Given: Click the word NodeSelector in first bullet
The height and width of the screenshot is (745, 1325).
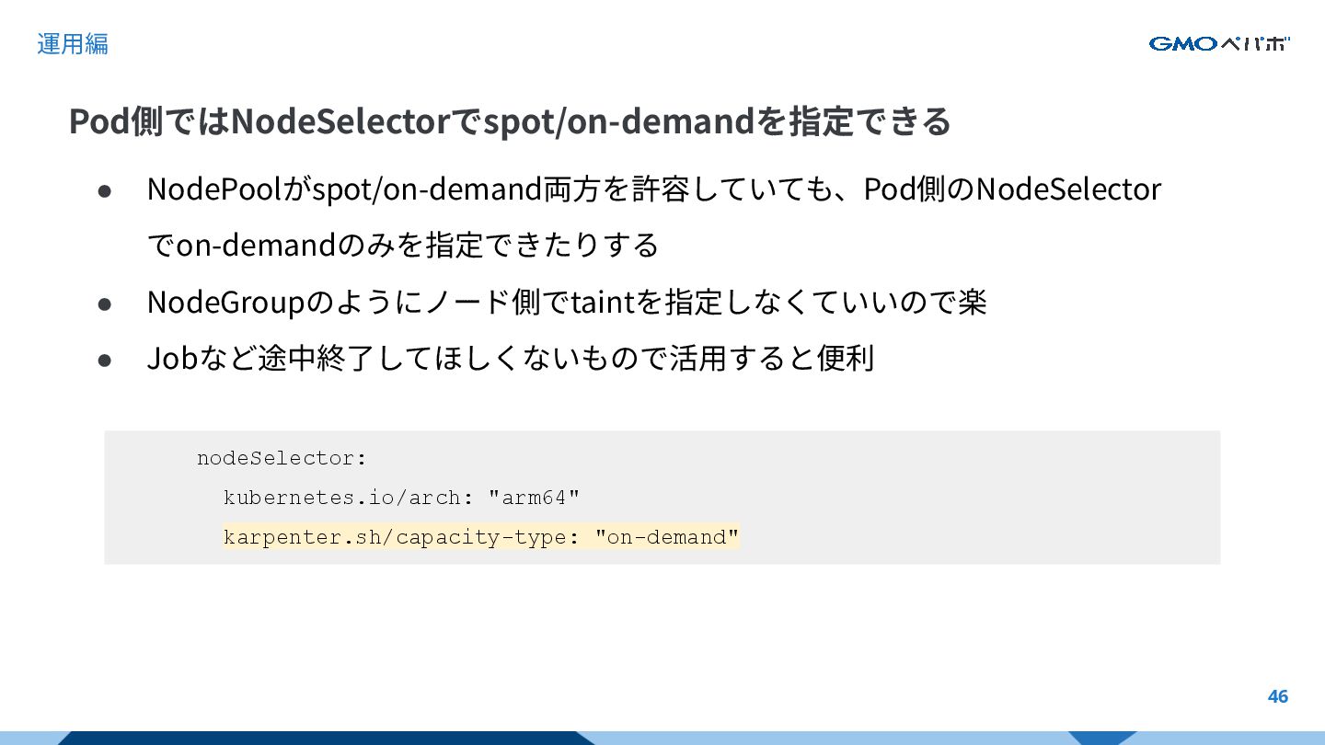Looking at the screenshot, I should pyautogui.click(x=1068, y=189).
